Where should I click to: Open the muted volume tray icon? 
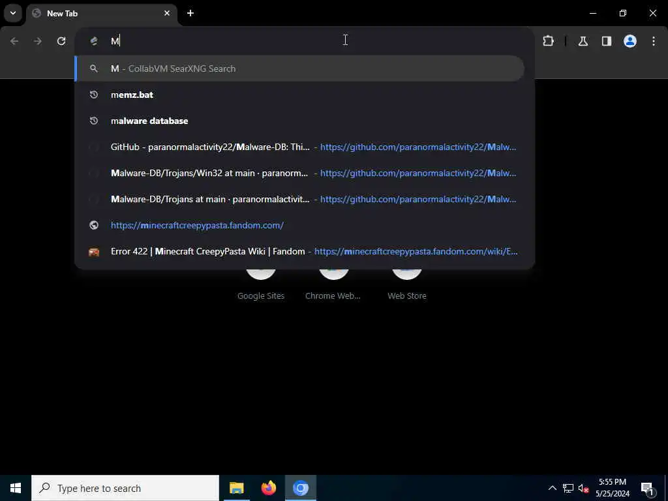[583, 488]
